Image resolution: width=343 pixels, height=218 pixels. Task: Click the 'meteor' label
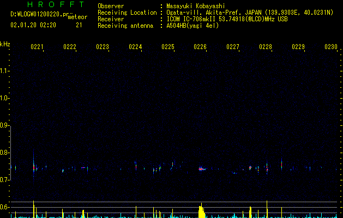tap(77, 17)
